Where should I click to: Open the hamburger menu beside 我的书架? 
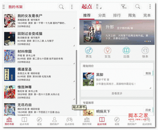coord(4,7)
